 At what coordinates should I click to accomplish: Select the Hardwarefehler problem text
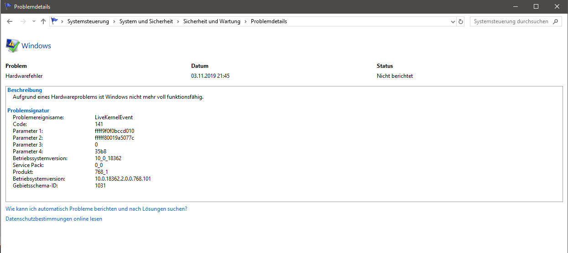click(24, 76)
